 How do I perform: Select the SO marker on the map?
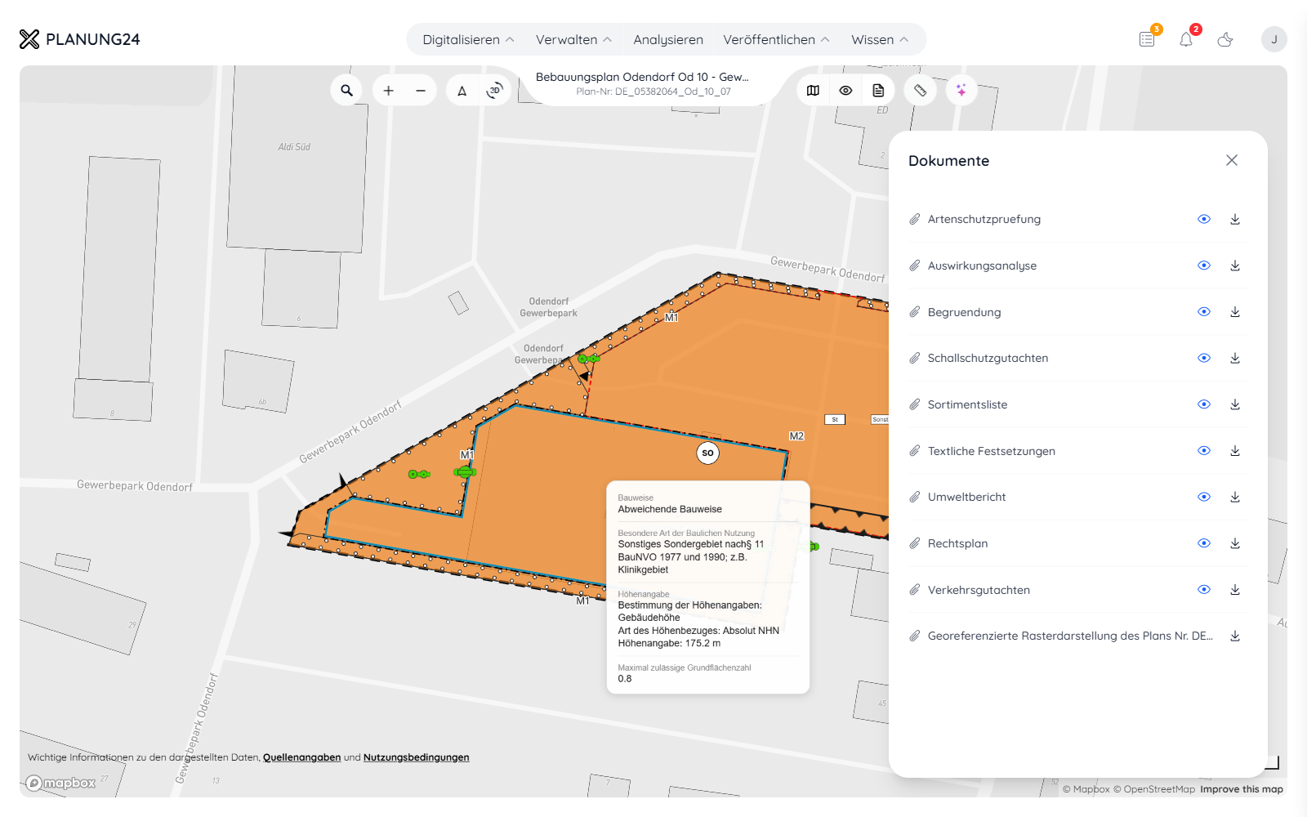pos(708,453)
